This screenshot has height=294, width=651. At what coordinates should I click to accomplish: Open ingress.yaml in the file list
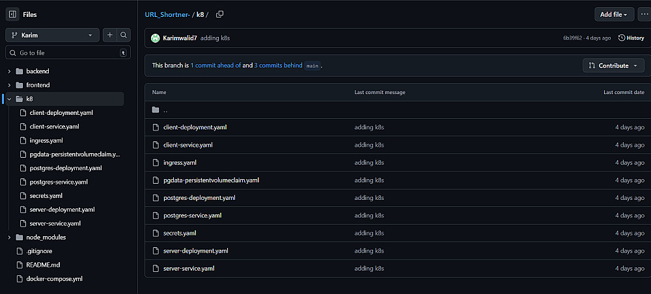click(180, 162)
